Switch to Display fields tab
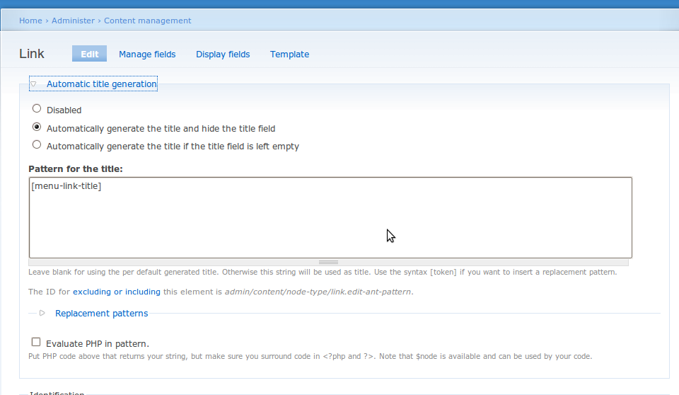This screenshot has width=679, height=395. [x=223, y=55]
